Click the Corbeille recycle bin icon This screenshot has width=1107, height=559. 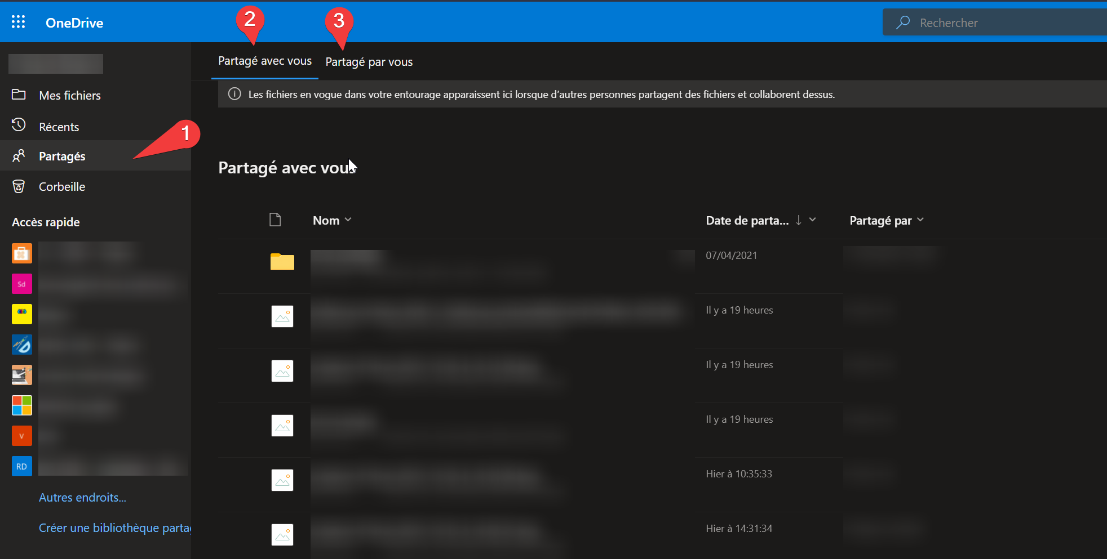pos(19,186)
